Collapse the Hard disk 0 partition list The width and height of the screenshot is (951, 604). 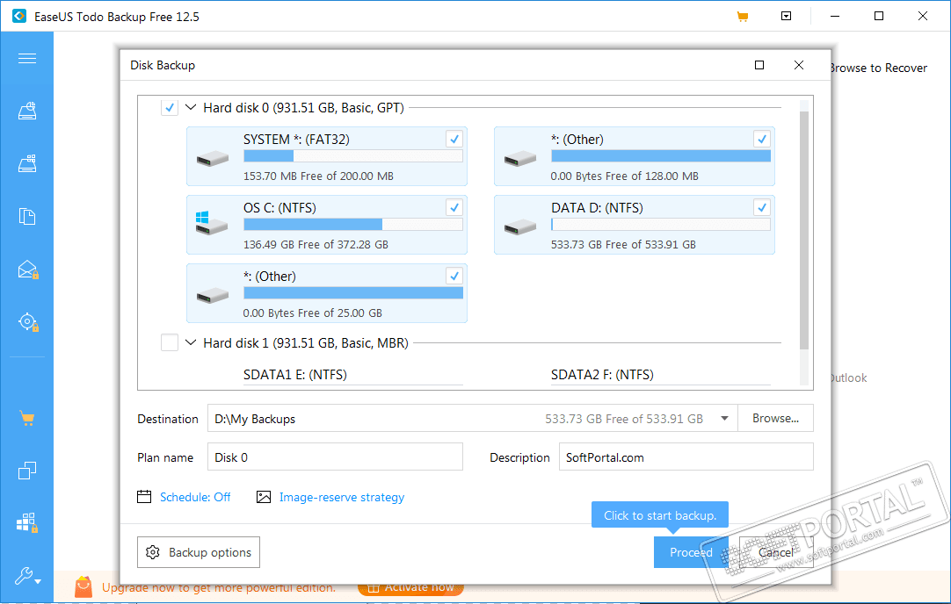191,108
